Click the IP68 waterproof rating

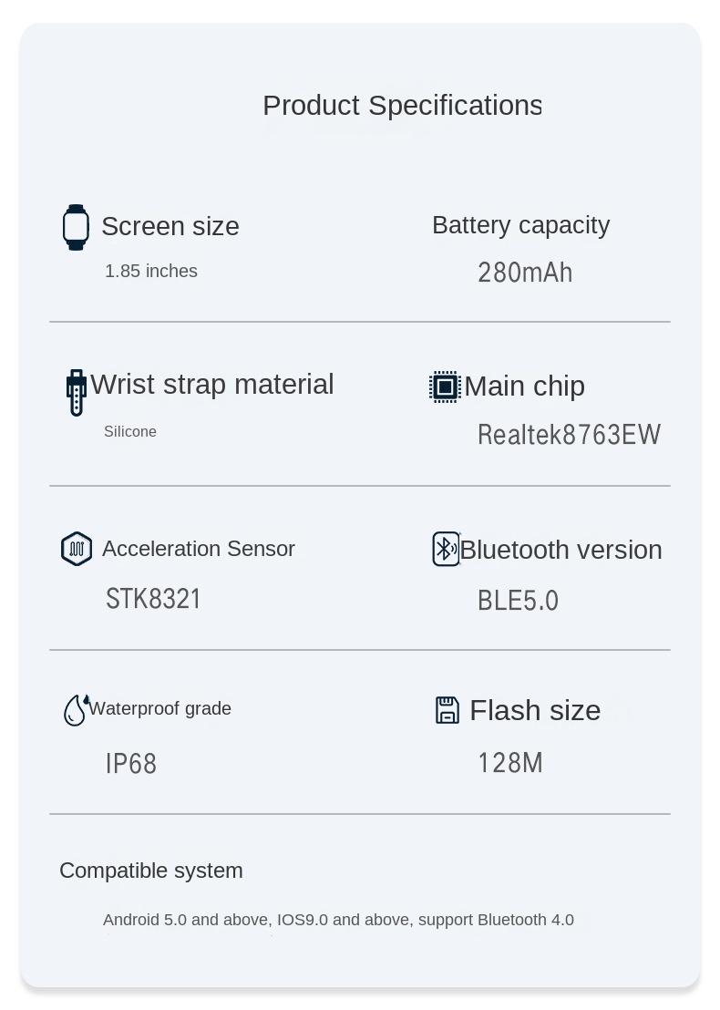131,764
